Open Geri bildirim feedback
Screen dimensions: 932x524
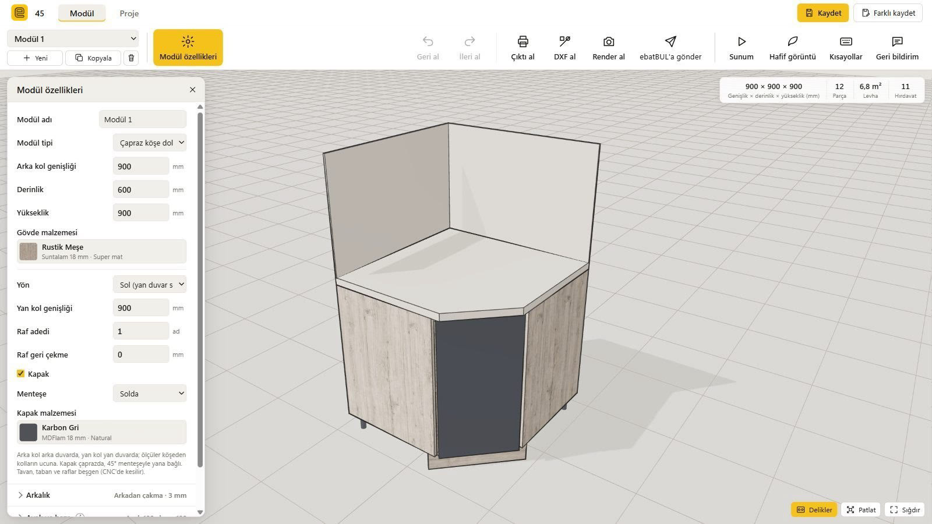[x=897, y=48]
